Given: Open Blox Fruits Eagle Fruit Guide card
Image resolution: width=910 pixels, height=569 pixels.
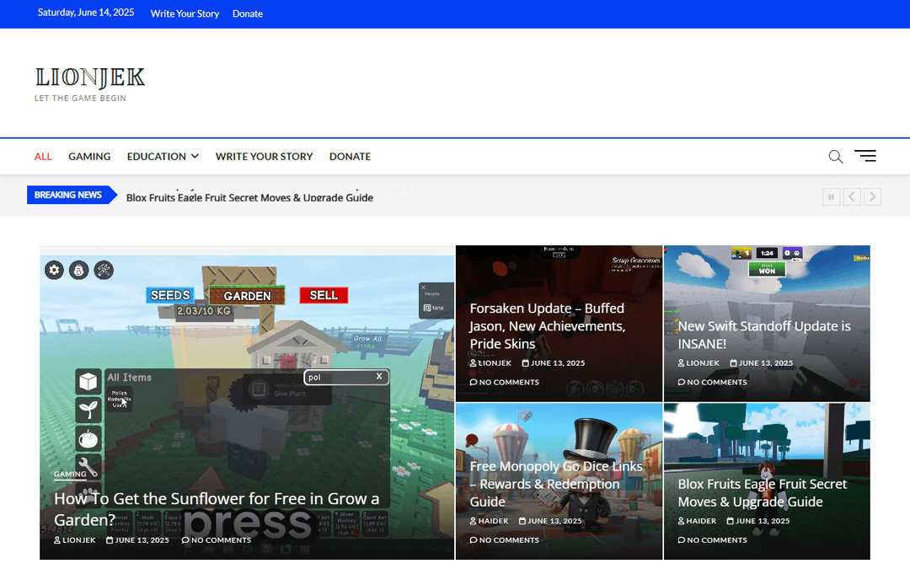Looking at the screenshot, I should [762, 492].
